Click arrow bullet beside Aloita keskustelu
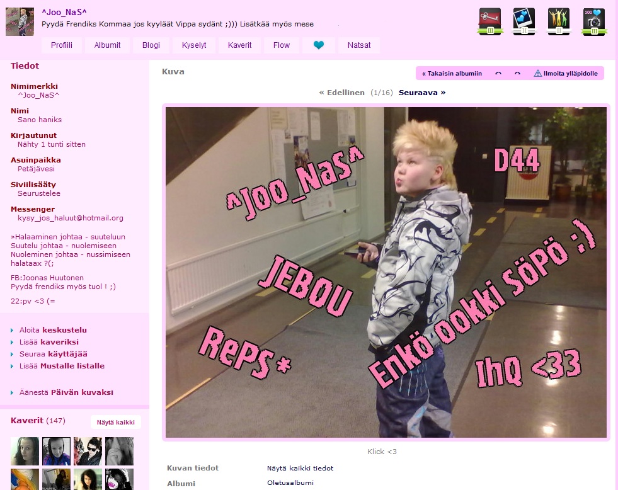The width and height of the screenshot is (618, 490). (x=12, y=331)
